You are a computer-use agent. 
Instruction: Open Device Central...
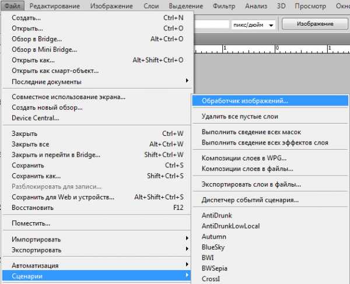coord(97,118)
